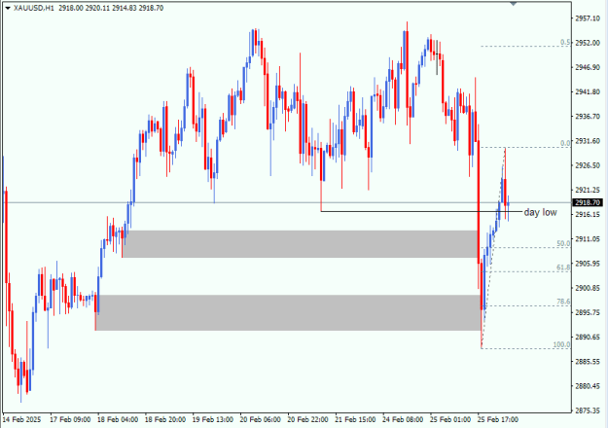
Task: Click the 14 Feb 2025 time label
Action: coord(21,420)
